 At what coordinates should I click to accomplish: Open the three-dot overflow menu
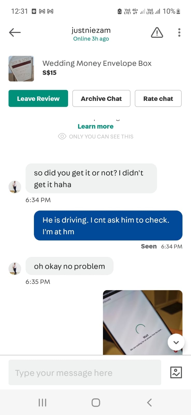pyautogui.click(x=179, y=32)
